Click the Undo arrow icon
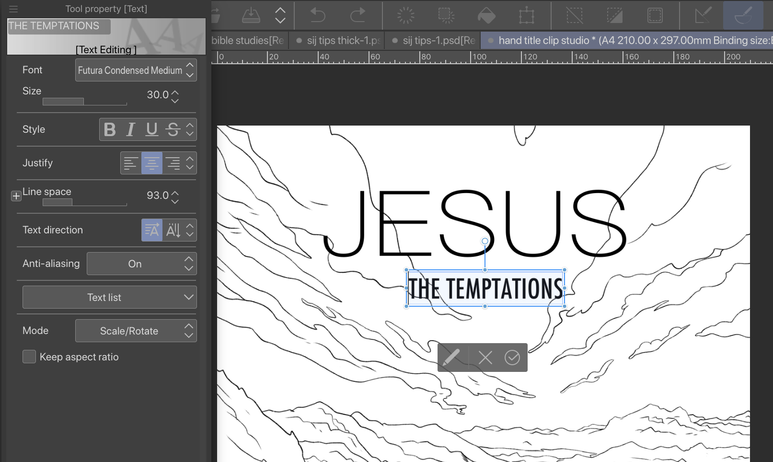 [x=317, y=15]
